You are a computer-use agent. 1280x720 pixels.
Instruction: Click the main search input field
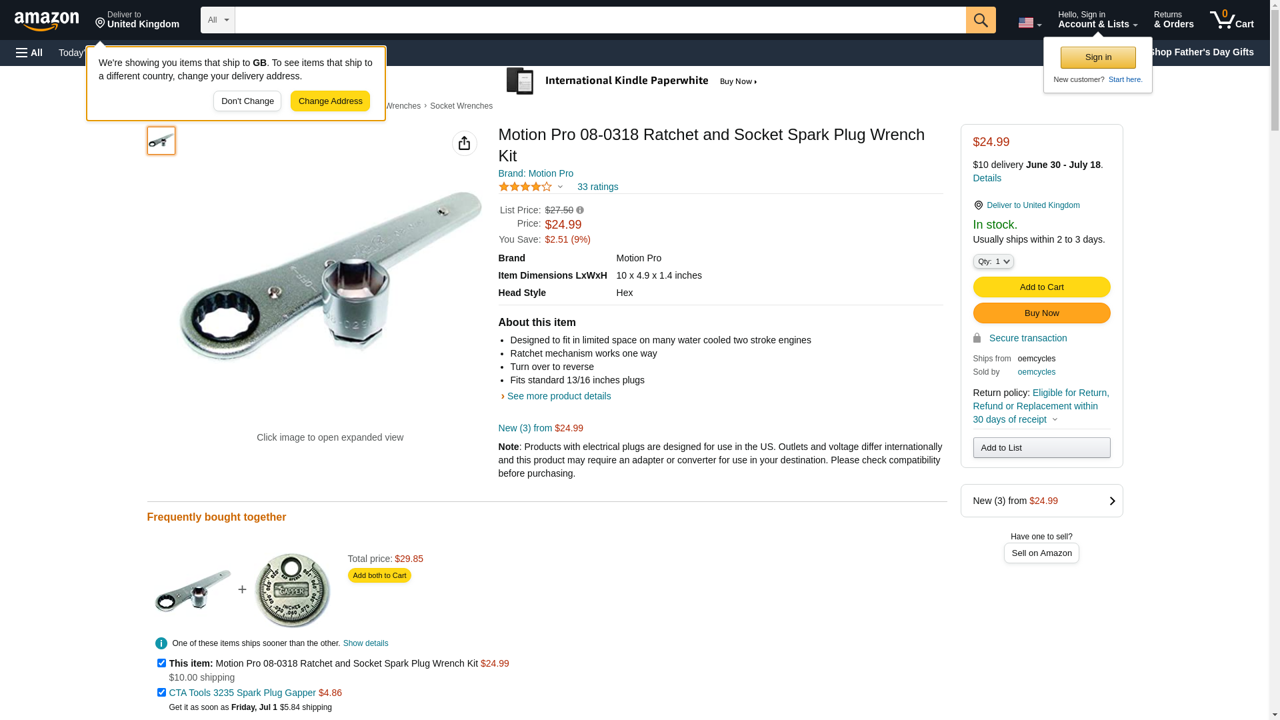click(x=600, y=20)
